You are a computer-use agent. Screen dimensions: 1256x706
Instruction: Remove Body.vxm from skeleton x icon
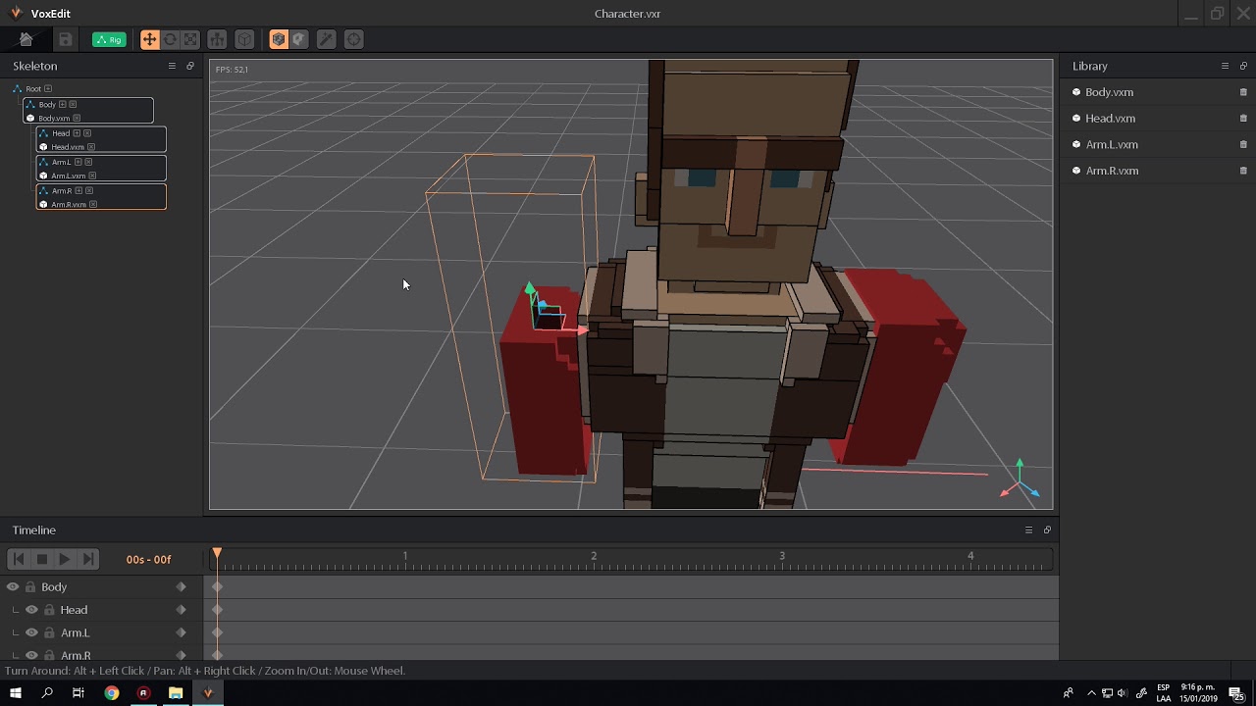[77, 118]
